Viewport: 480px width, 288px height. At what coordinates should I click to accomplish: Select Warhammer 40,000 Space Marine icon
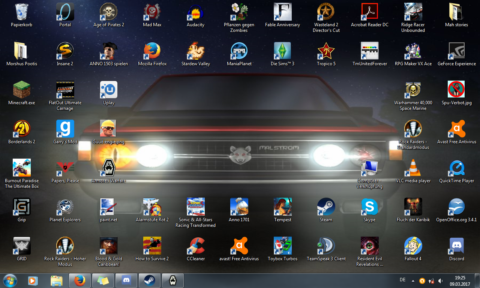(413, 90)
